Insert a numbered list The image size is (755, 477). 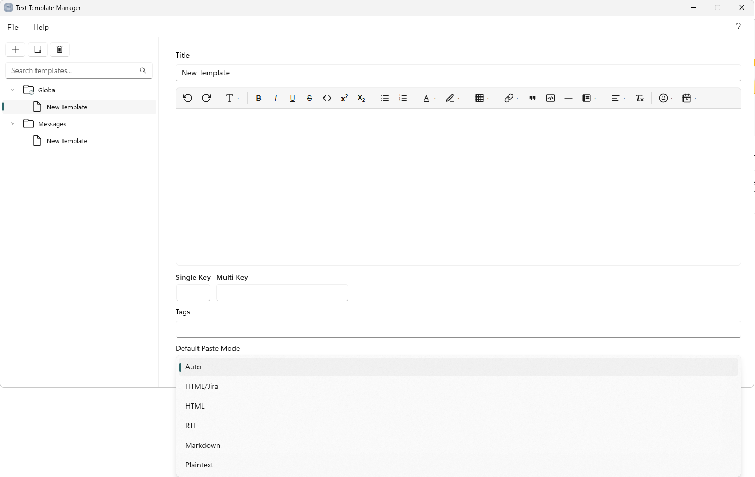coord(403,98)
